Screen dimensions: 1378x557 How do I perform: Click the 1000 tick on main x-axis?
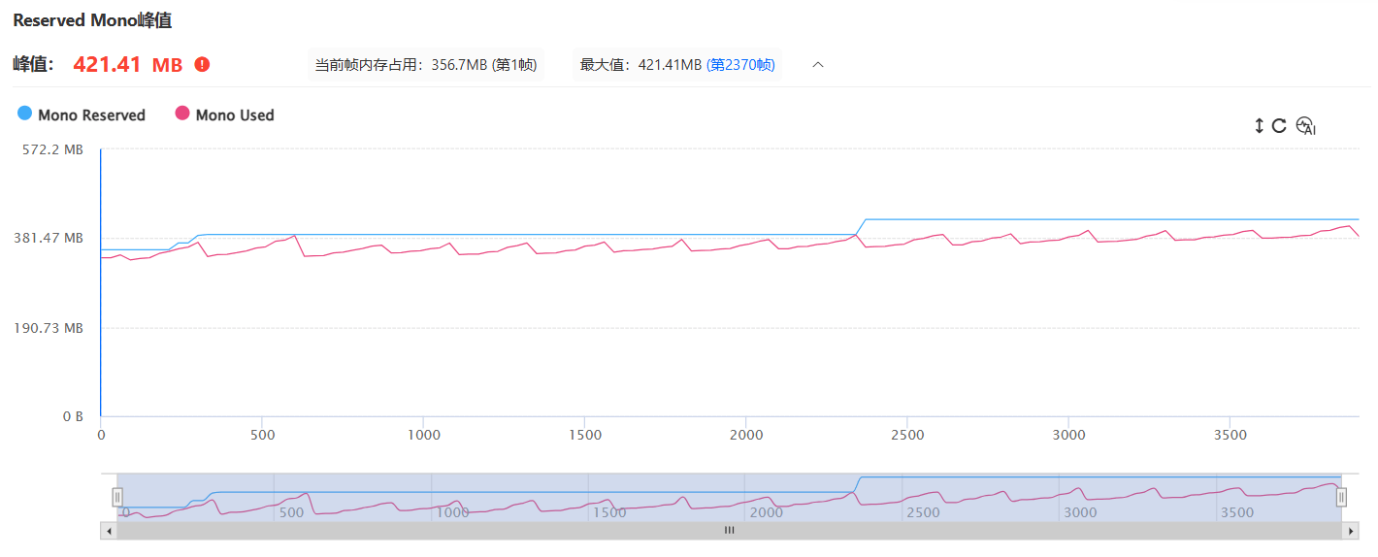[423, 435]
